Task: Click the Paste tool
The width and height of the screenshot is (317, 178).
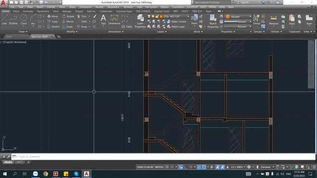Action: click(292, 20)
